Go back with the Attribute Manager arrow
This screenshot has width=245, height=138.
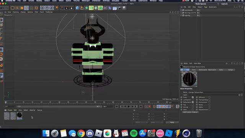227,63
